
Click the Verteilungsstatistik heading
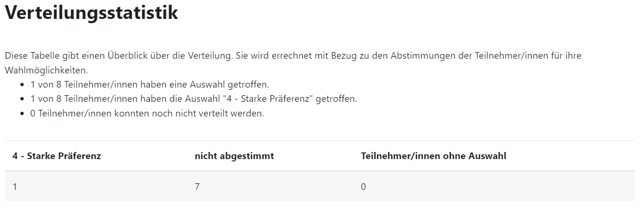(91, 13)
